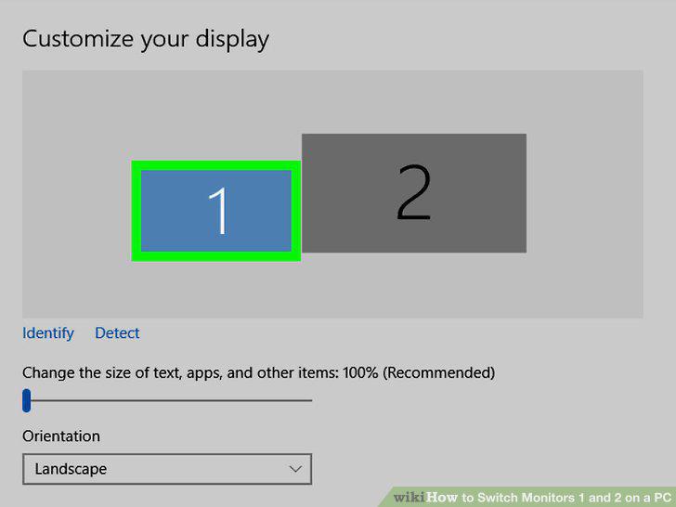Viewport: 676px width, 507px height.
Task: Click the white number 1 on the first monitor
Action: [x=218, y=211]
